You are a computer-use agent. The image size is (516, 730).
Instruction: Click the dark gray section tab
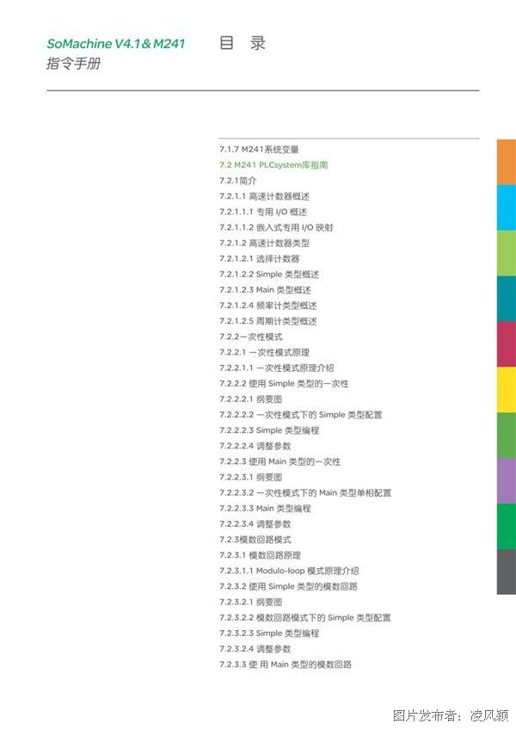(507, 572)
